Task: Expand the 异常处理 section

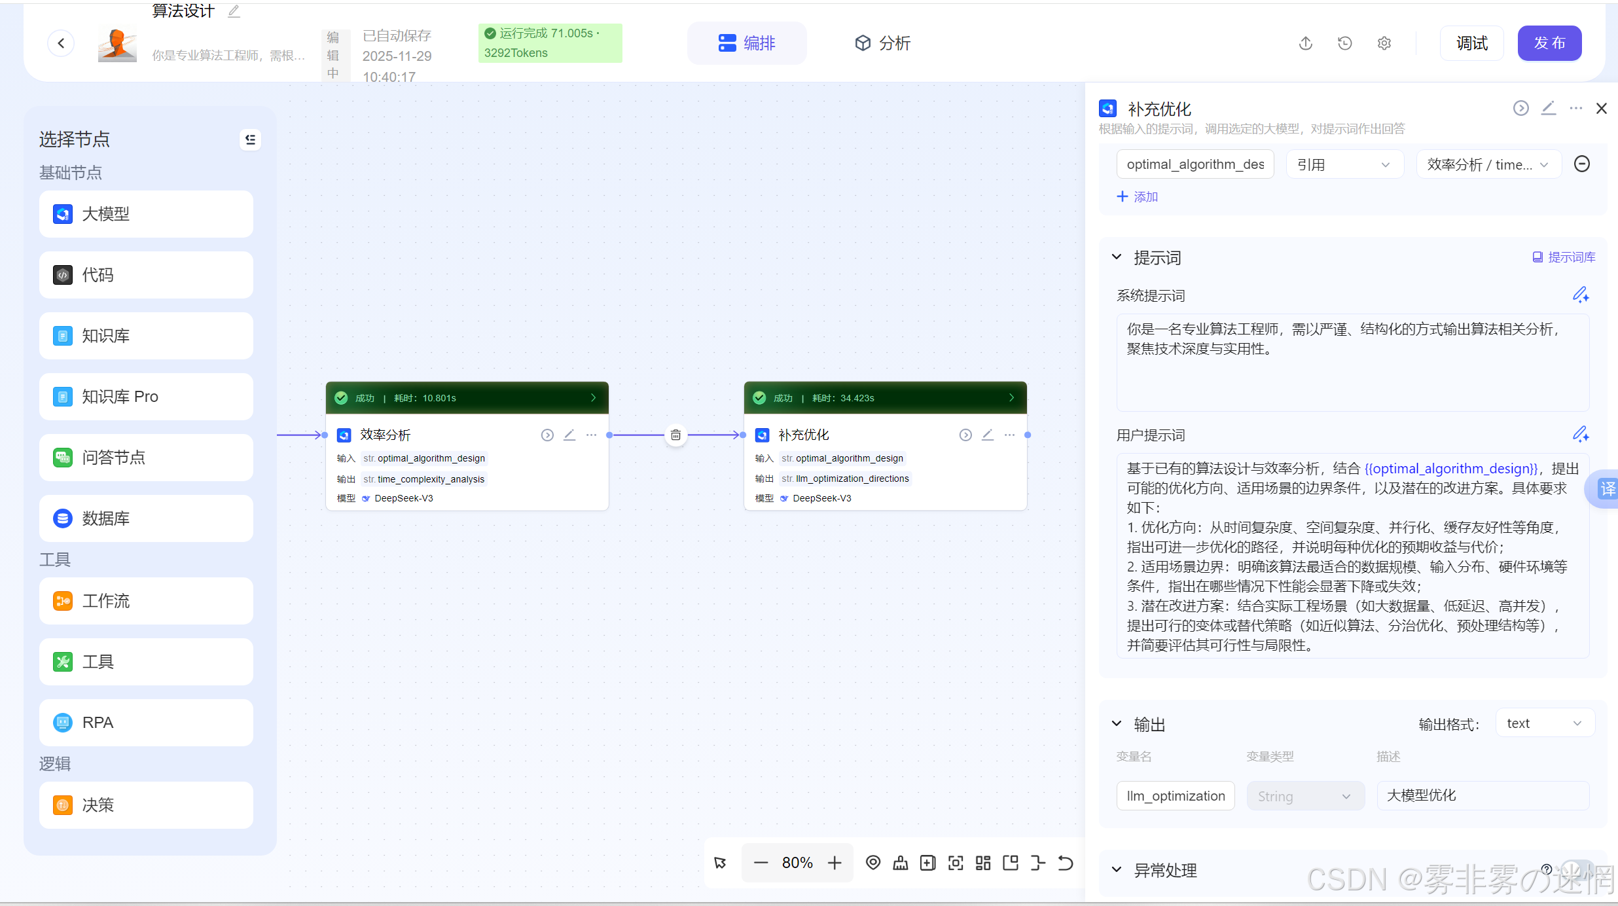Action: pos(1117,870)
